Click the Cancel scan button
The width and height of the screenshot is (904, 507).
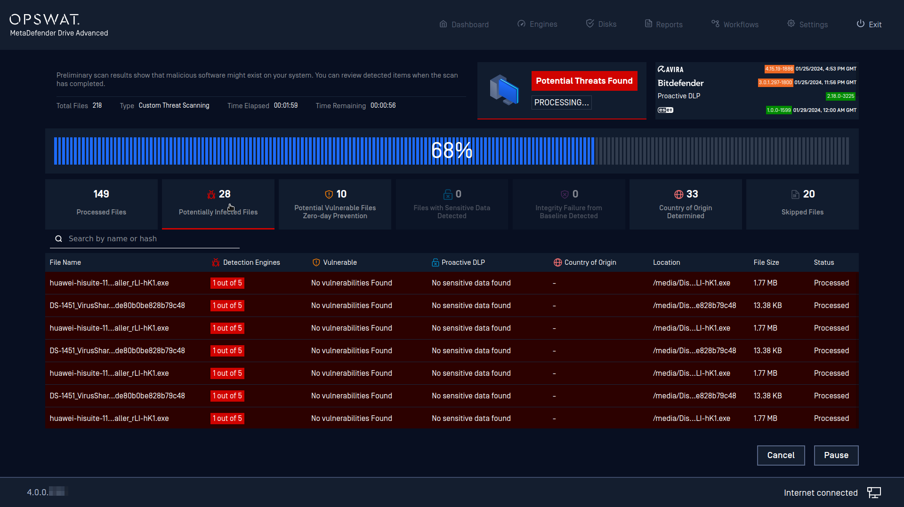(781, 455)
